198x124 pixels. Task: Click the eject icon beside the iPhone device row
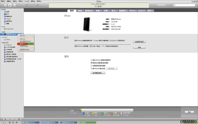(22, 34)
